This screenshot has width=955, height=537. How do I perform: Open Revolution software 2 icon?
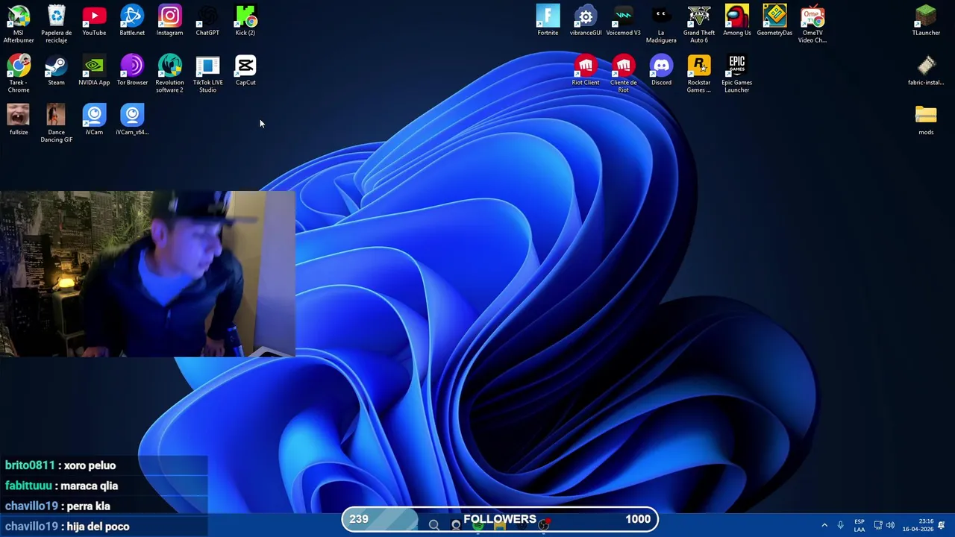[x=169, y=74]
